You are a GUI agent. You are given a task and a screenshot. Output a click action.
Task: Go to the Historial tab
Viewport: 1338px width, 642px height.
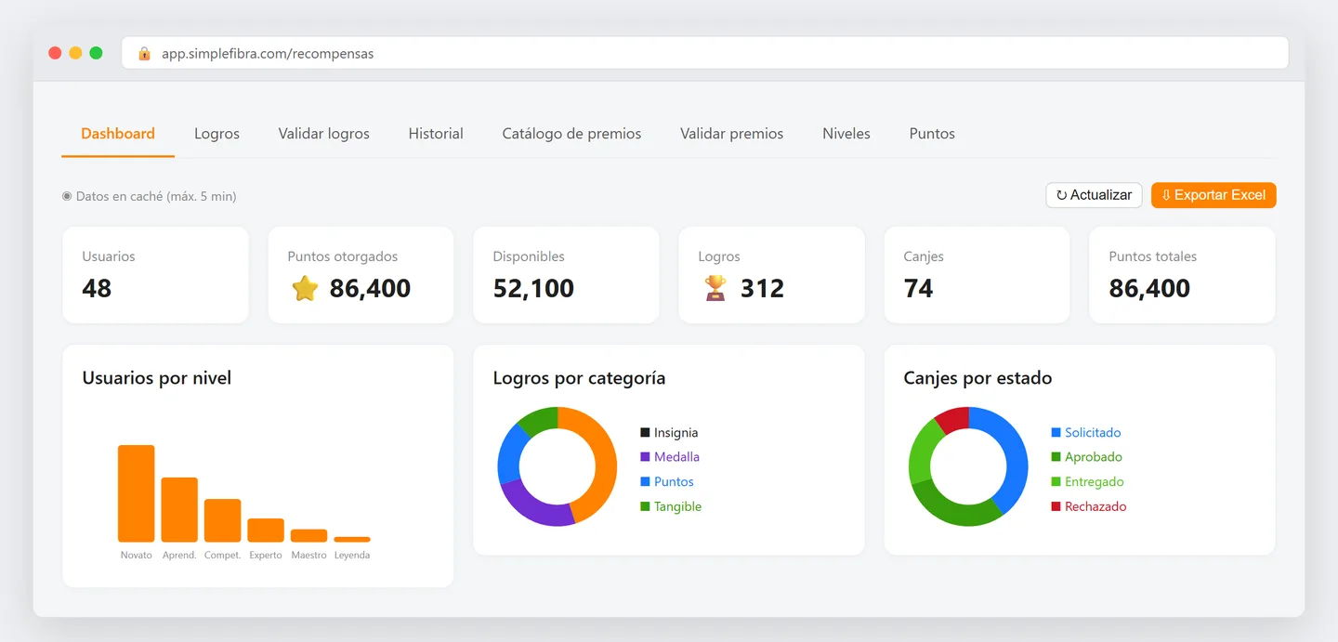[x=436, y=134]
